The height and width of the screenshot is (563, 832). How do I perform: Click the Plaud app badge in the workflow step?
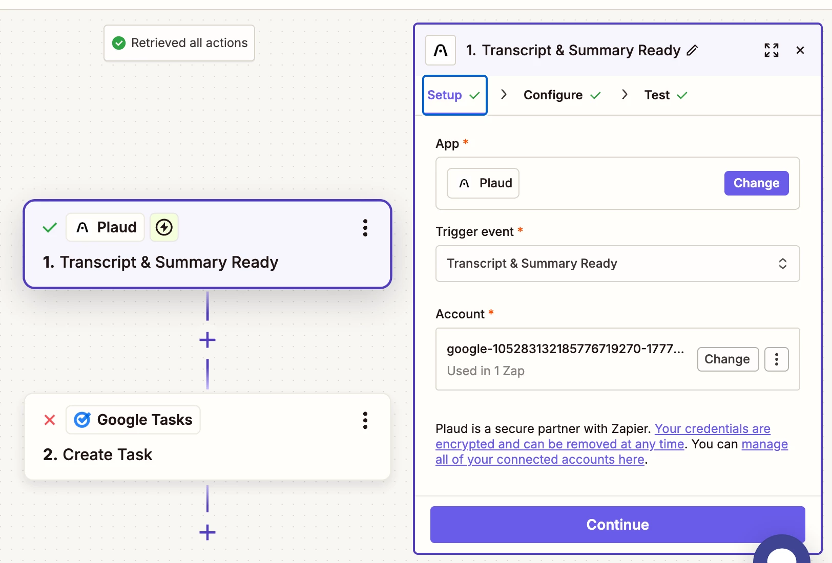point(106,227)
